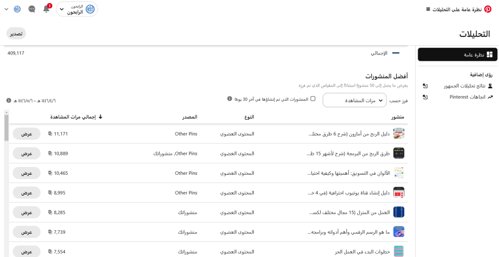Open the notifications bell icon
499x257 pixels.
click(x=46, y=9)
